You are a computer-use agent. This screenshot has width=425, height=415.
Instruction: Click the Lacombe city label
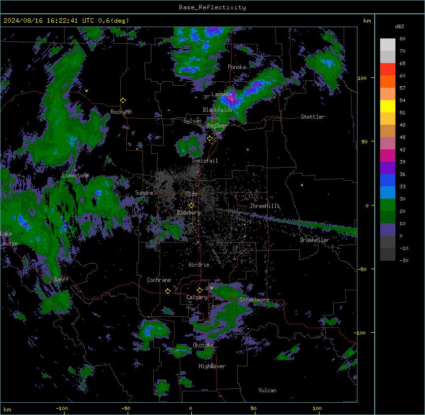click(222, 94)
